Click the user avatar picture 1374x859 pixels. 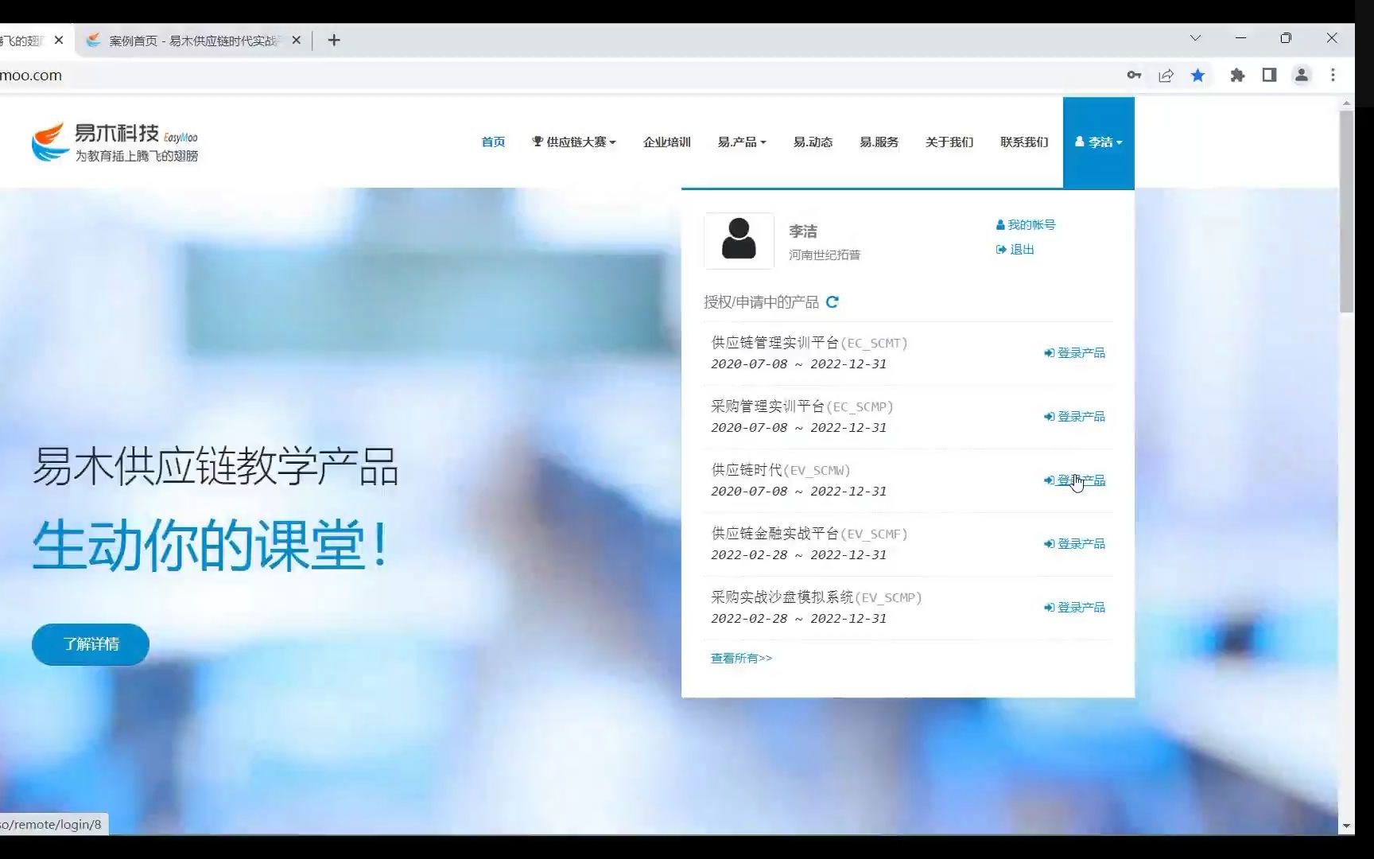[x=739, y=240]
